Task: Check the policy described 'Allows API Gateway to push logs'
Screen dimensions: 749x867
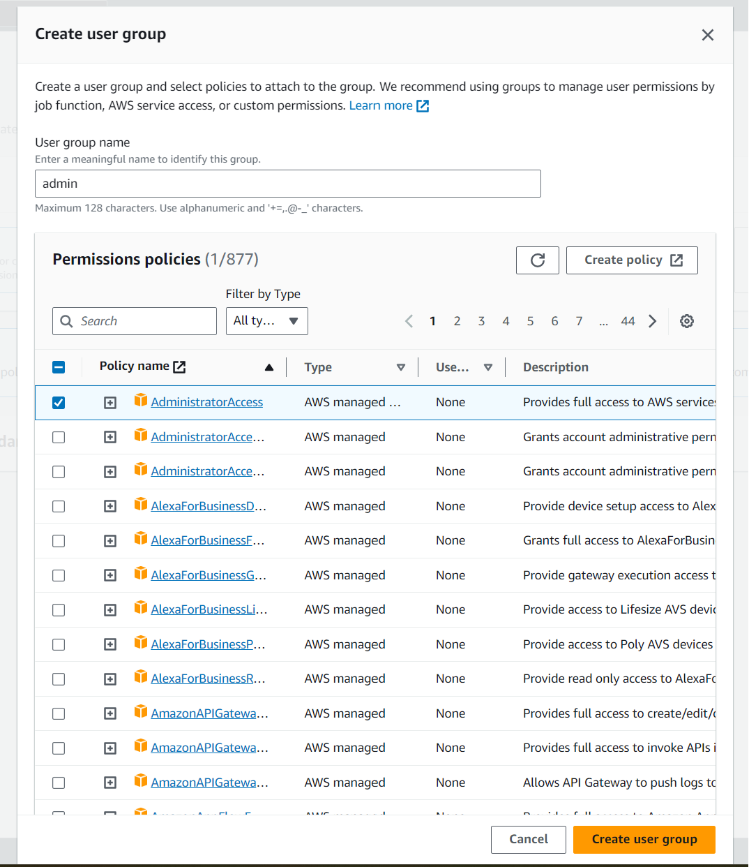Action: click(59, 783)
